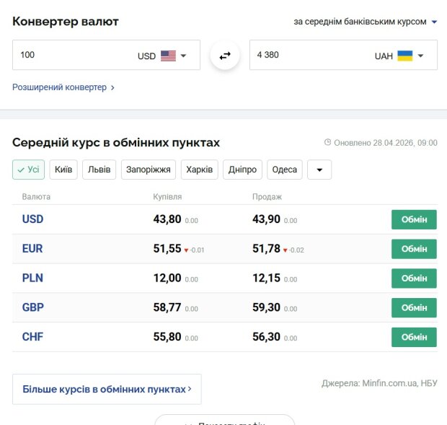
Task: Click the swap currencies arrows button
Action: tap(225, 56)
